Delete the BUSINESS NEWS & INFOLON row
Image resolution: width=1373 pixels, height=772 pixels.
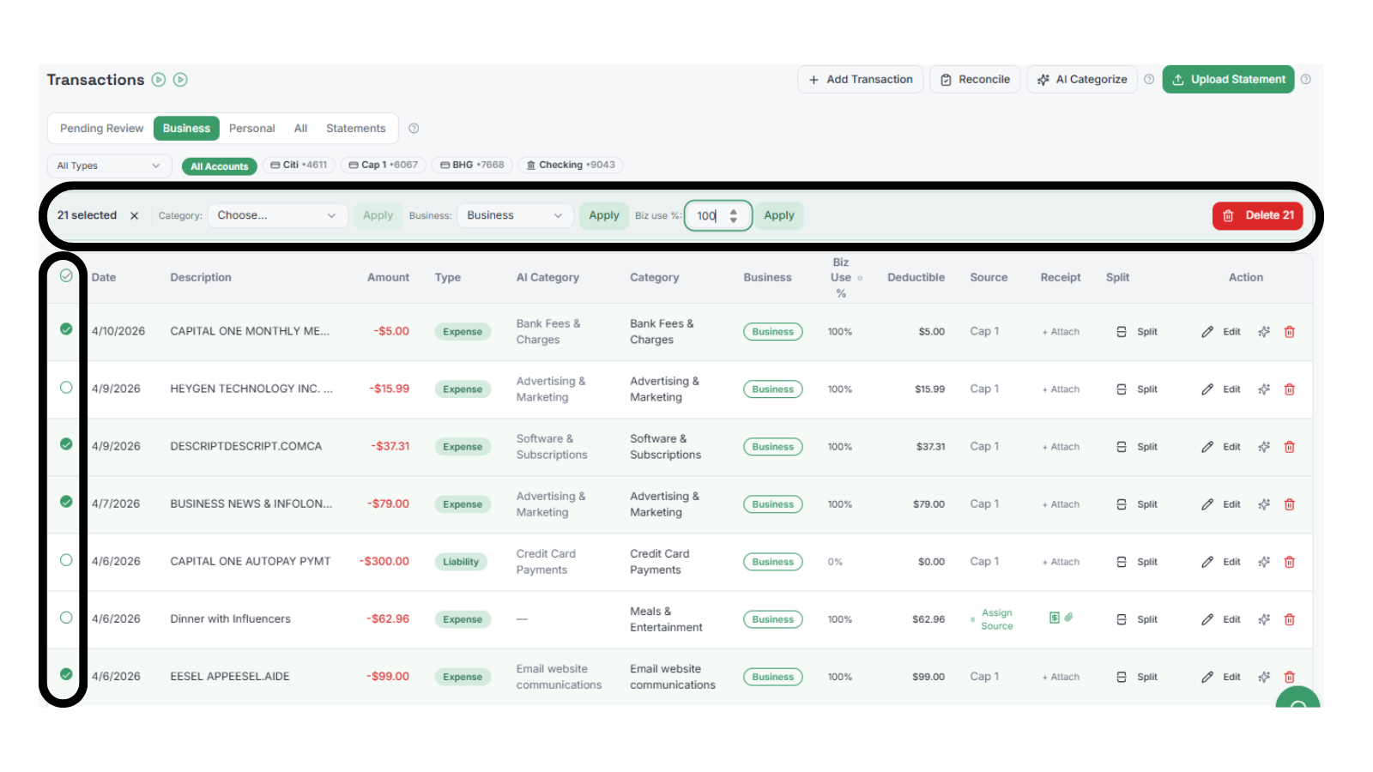tap(1289, 504)
